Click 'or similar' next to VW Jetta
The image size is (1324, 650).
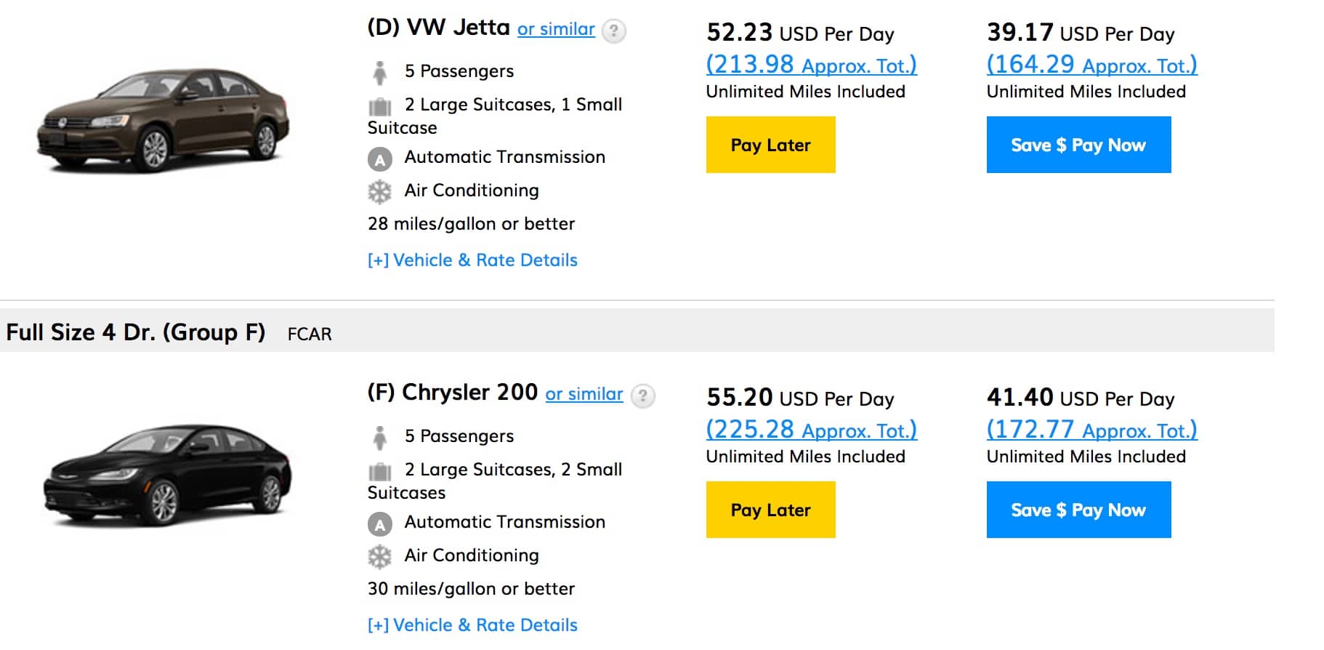pos(556,29)
